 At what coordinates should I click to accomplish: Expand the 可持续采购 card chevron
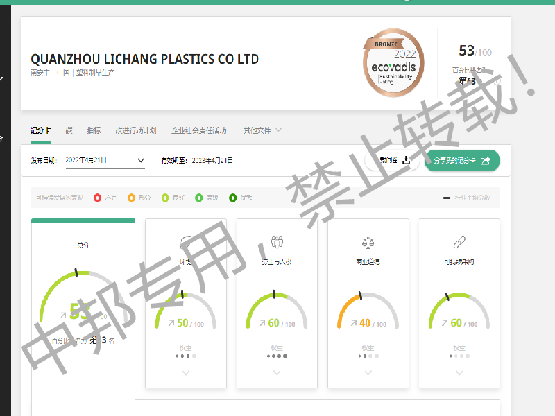(x=459, y=372)
